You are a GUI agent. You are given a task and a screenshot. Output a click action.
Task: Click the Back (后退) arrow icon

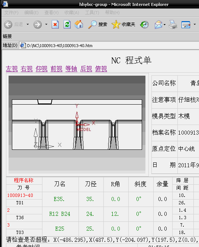tap(8, 24)
